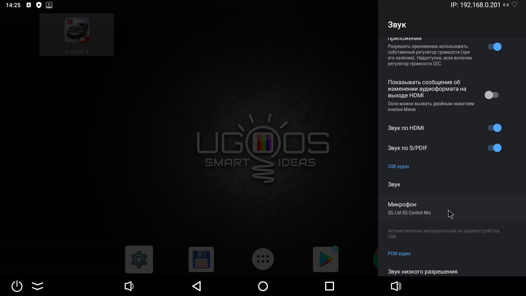Toggle app's own volume control switch

click(x=494, y=47)
